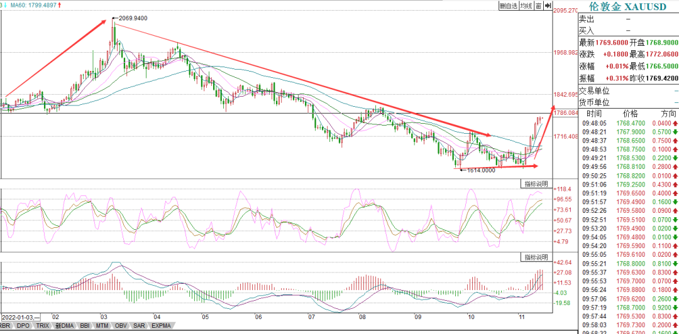
Task: Click the 1716.408 price axis label
Action: click(566, 136)
